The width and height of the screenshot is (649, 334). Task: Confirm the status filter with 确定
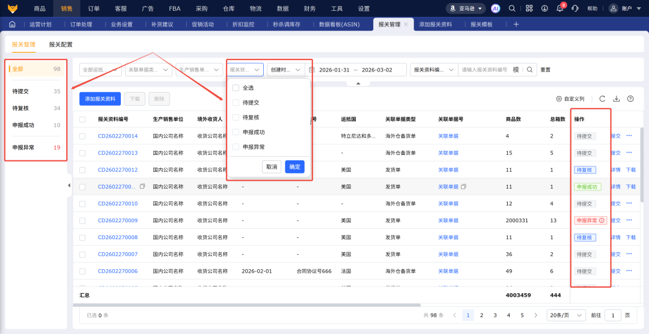(294, 167)
